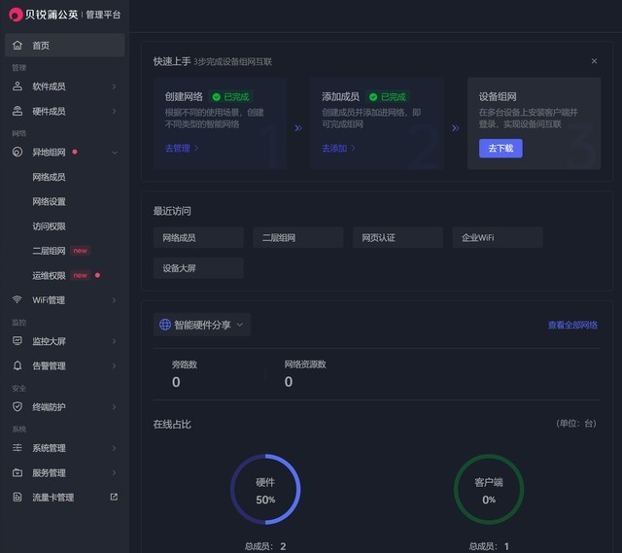
Task: Expand the WiFi管理 chevron
Action: [x=115, y=300]
